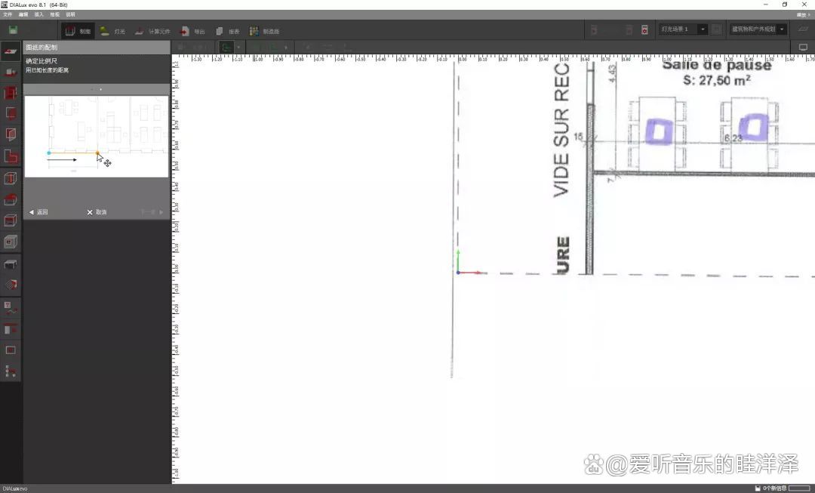
Task: Click the right purple square in the floor plan
Action: [x=754, y=128]
